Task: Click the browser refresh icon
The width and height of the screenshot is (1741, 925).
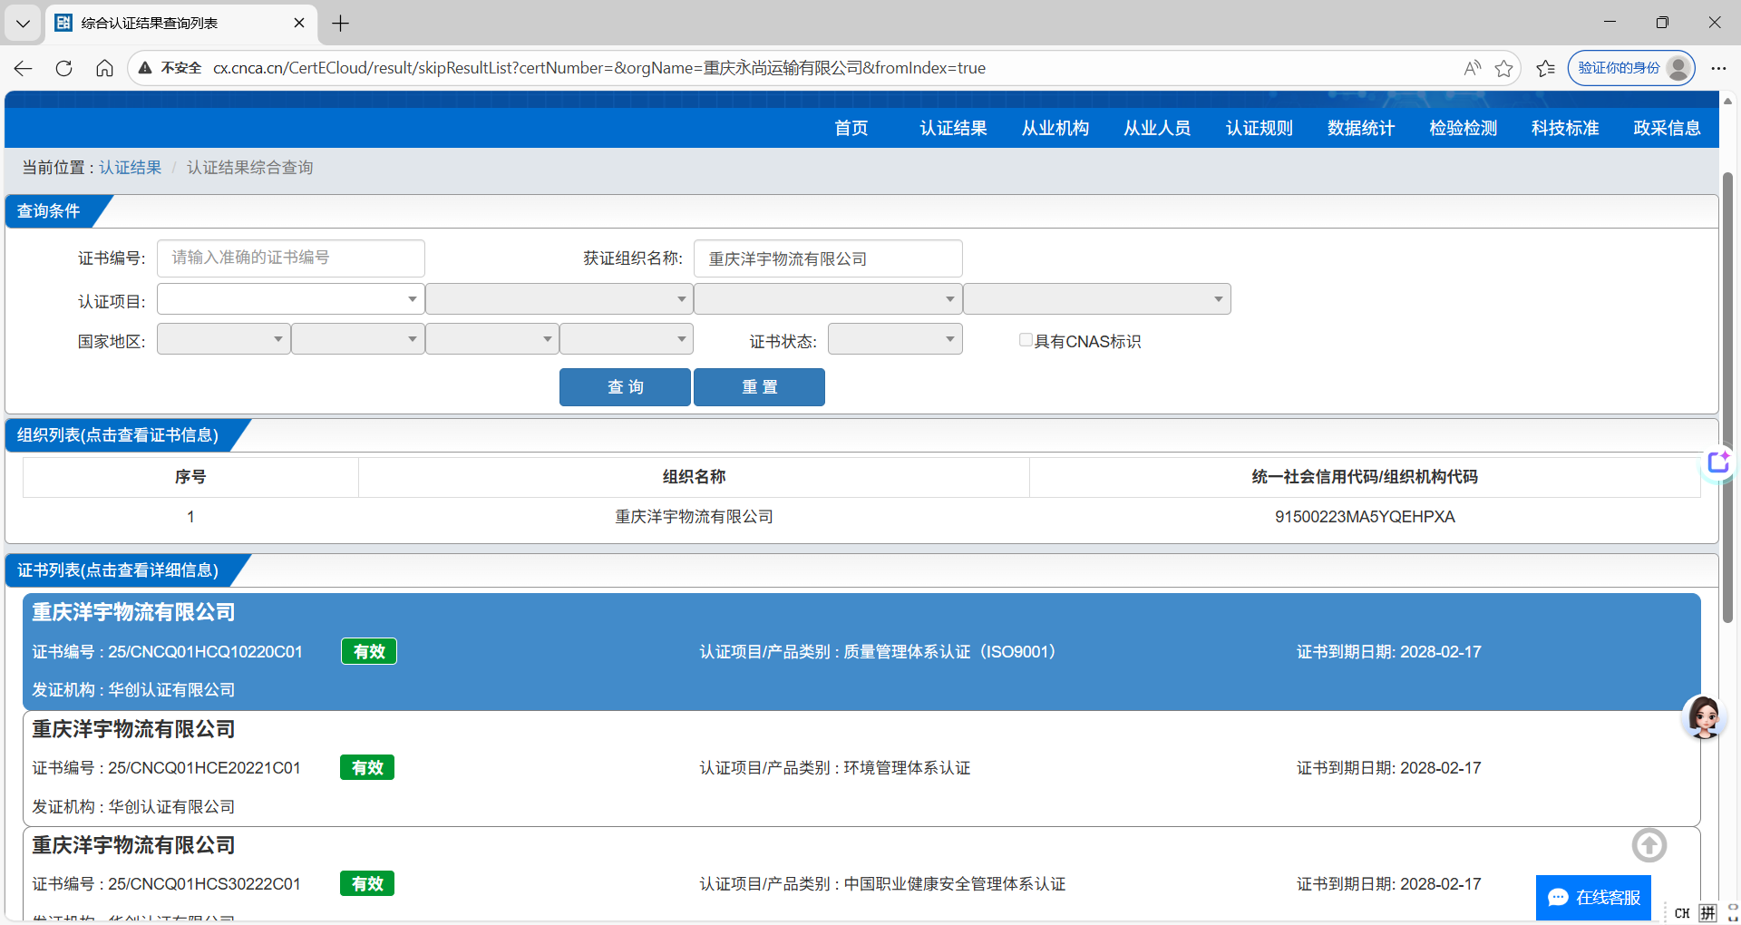Action: (x=63, y=68)
